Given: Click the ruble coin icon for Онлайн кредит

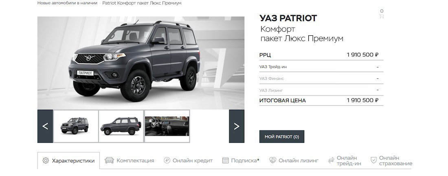Looking at the screenshot, I should pos(167,160).
